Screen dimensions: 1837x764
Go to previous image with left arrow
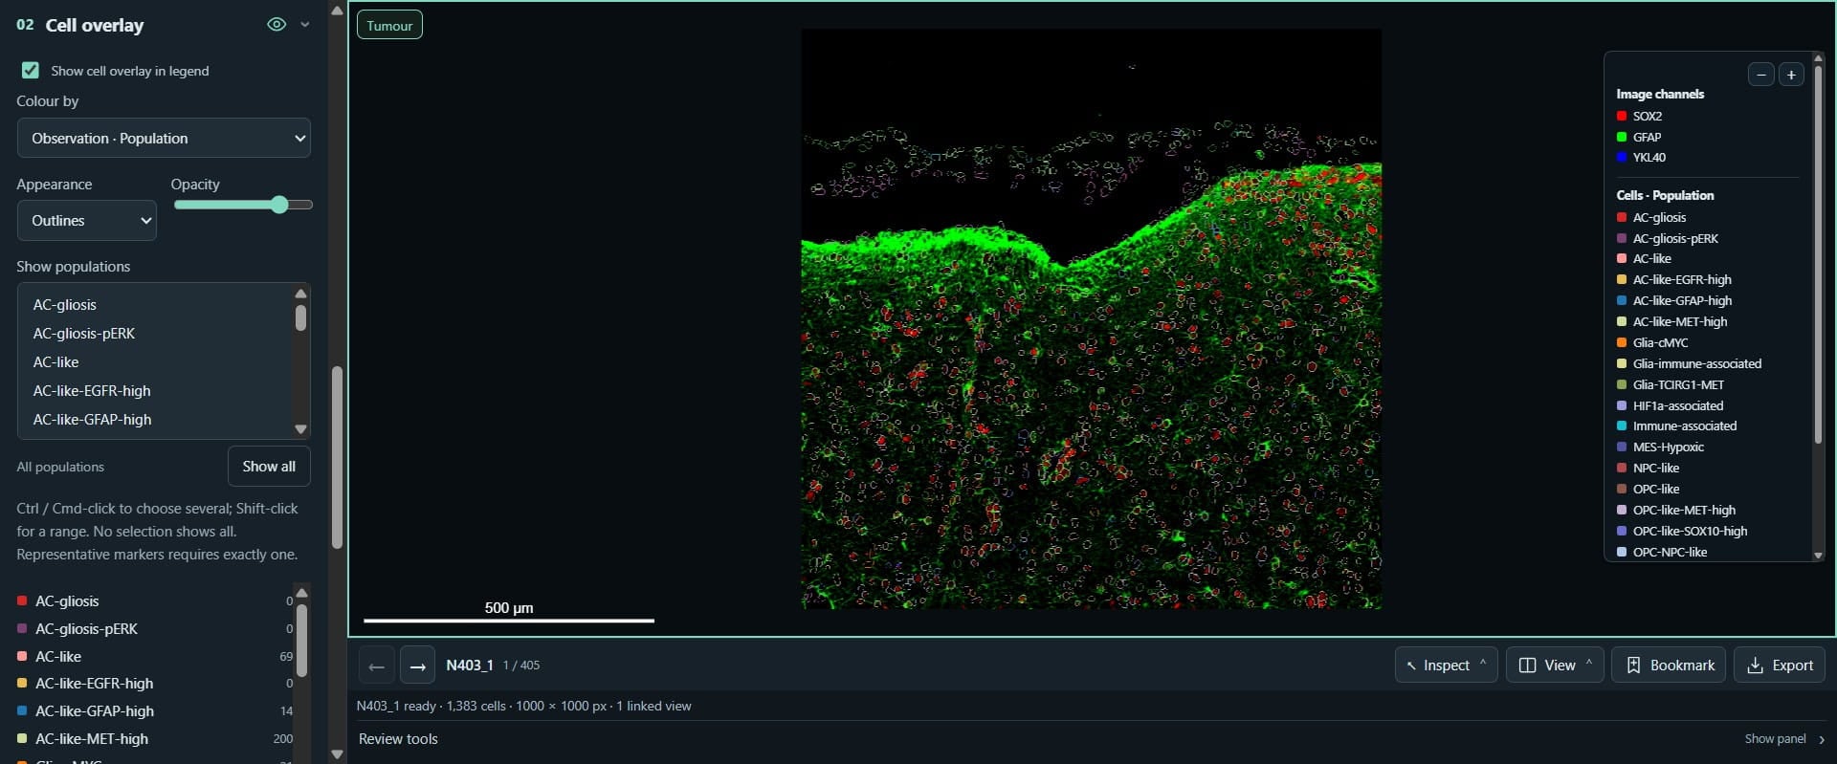[x=377, y=666]
